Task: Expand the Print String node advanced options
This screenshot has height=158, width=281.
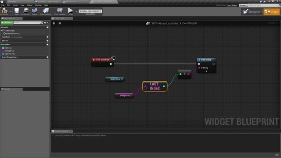Action: point(206,71)
